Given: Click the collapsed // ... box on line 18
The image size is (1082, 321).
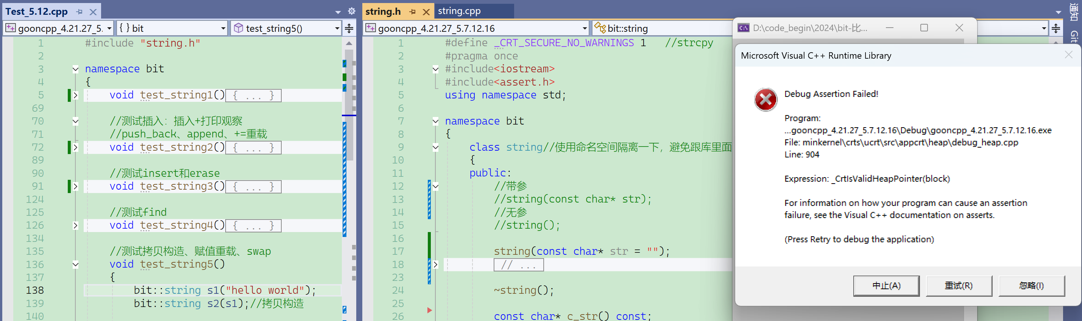Looking at the screenshot, I should (518, 265).
